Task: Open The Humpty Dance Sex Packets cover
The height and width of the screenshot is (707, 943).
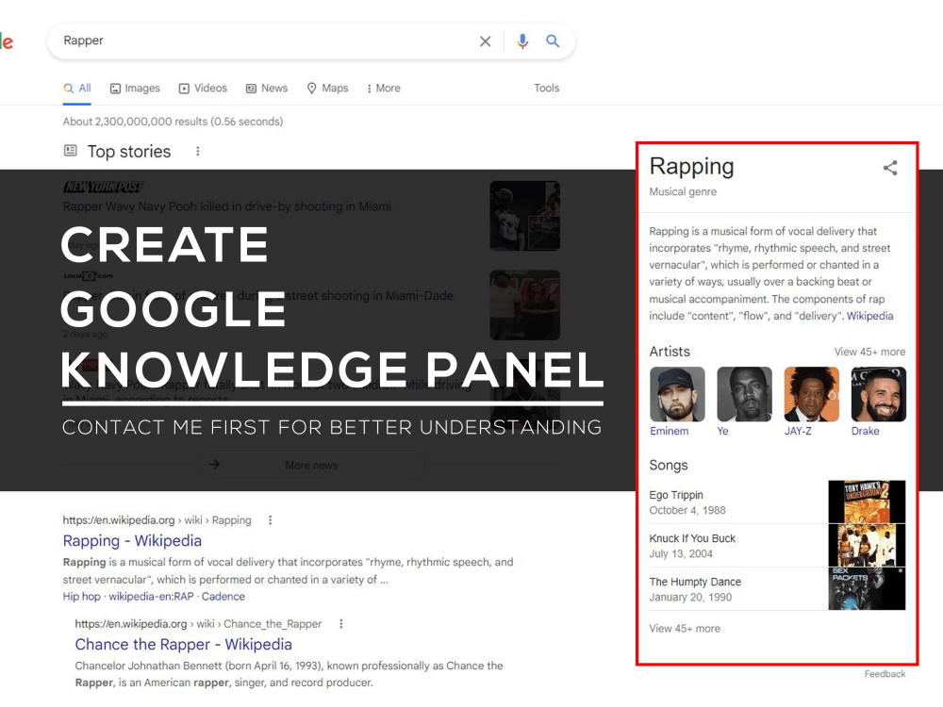Action: [x=867, y=588]
